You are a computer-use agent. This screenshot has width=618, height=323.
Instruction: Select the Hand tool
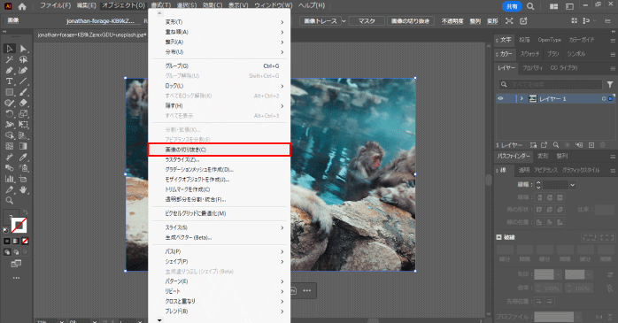(23, 189)
